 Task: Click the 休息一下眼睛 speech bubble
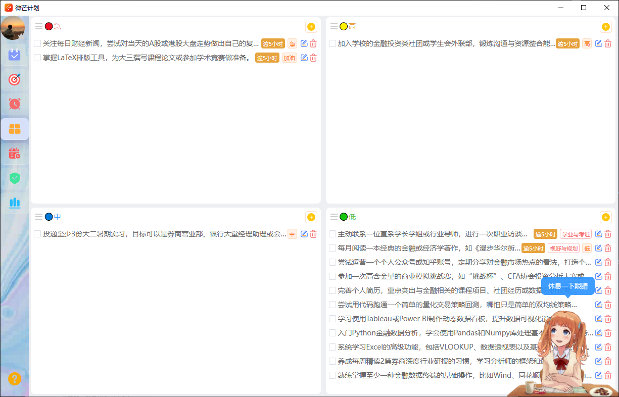click(x=568, y=286)
